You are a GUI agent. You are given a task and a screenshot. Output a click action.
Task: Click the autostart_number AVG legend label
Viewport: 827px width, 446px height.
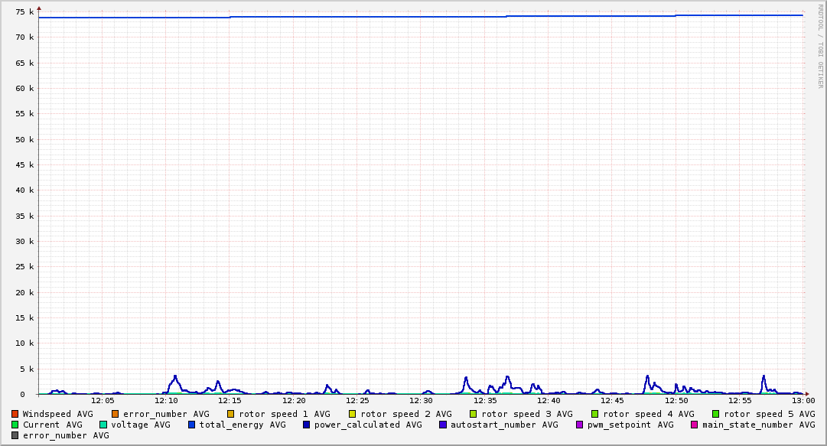pos(504,425)
